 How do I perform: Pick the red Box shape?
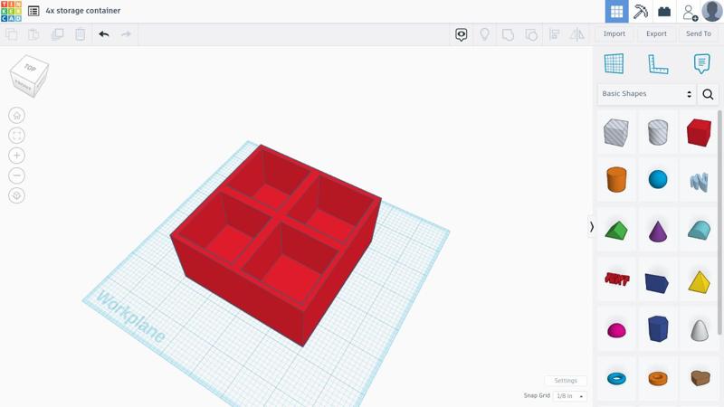[x=699, y=132]
